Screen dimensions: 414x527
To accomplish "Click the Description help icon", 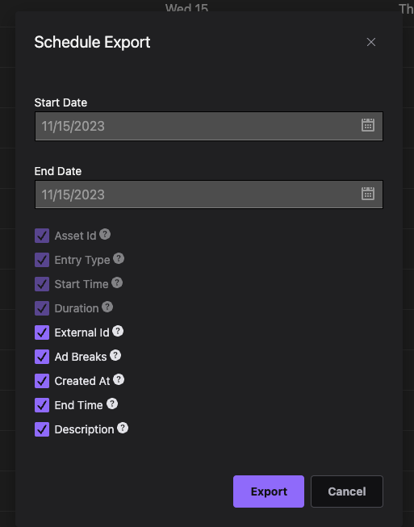I will [x=123, y=428].
